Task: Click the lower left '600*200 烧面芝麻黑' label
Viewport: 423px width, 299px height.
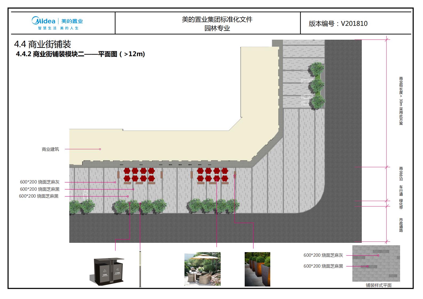Action: tap(39, 196)
